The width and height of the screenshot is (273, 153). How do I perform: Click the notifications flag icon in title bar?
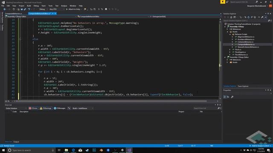[223, 2]
